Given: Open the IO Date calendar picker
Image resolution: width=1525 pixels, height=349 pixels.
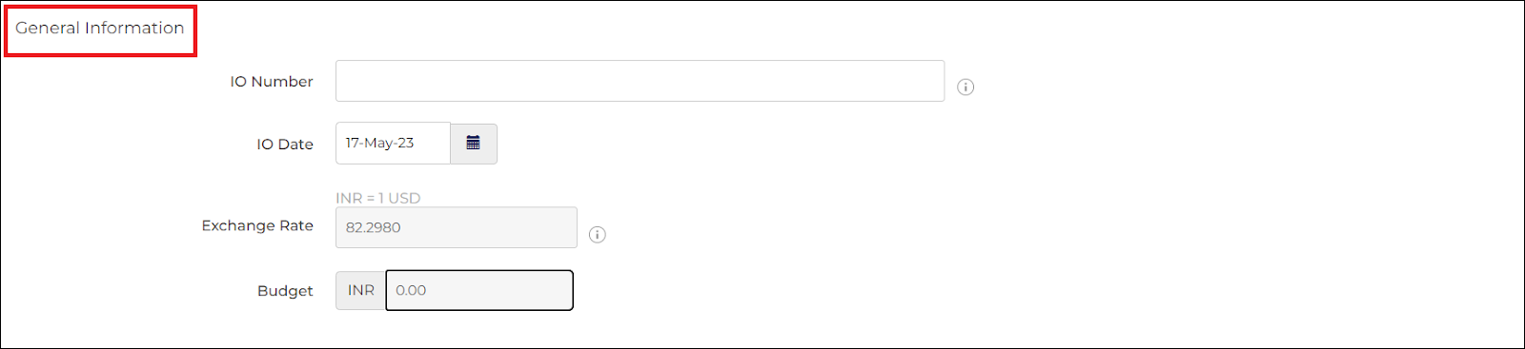Looking at the screenshot, I should pos(474,144).
